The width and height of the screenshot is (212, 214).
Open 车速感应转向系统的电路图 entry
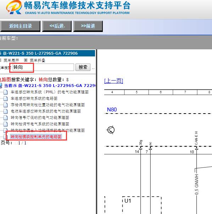click(34, 98)
